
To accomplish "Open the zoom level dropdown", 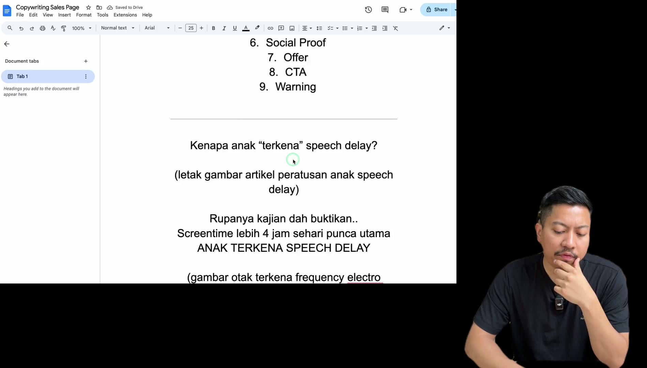I will click(82, 28).
